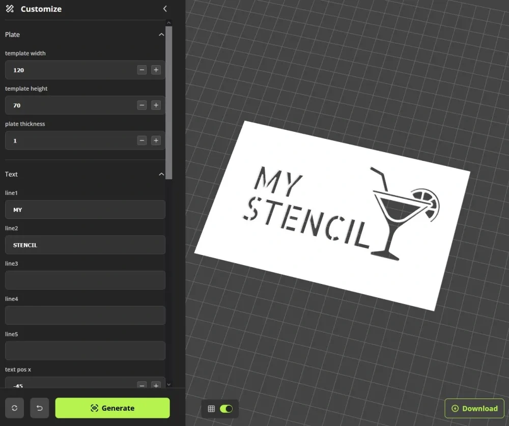The image size is (509, 426).
Task: Focus the empty line5 text field
Action: tap(85, 351)
